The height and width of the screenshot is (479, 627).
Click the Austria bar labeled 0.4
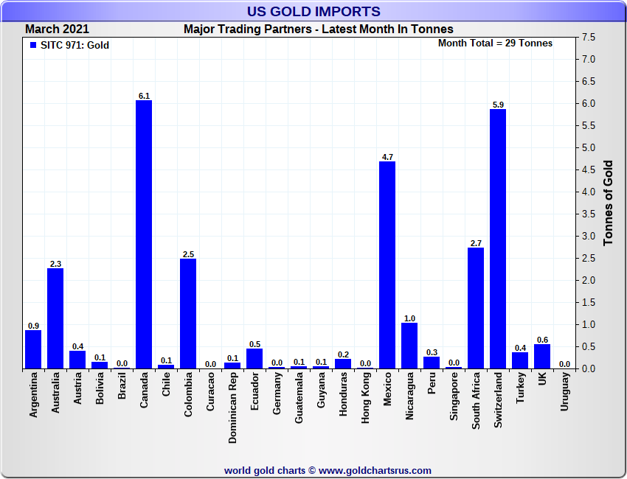pos(77,360)
